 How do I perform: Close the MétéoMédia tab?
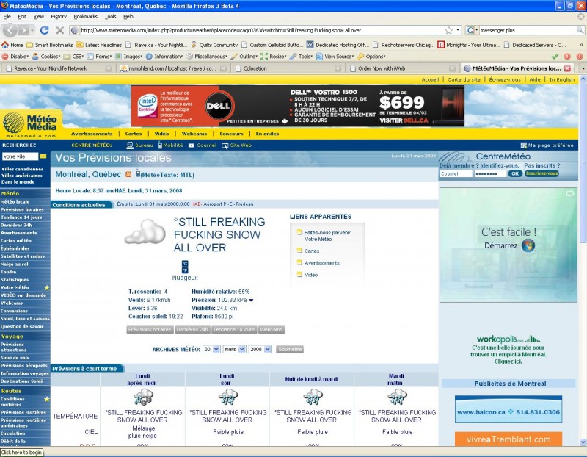[x=567, y=68]
